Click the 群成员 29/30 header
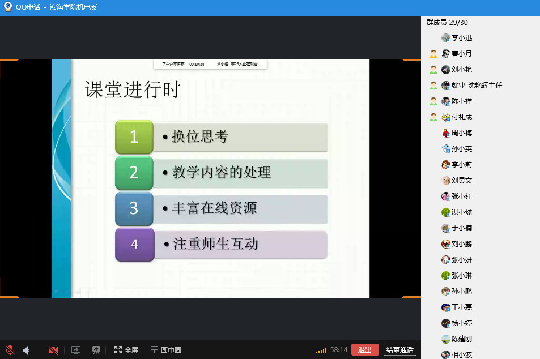The width and height of the screenshot is (540, 359). coord(447,23)
